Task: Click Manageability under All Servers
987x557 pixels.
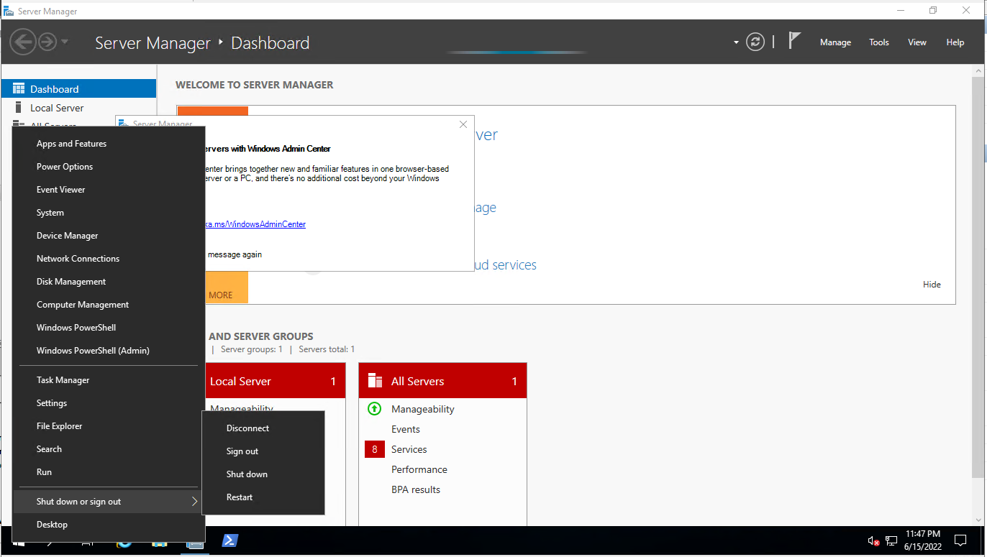Action: tap(423, 409)
